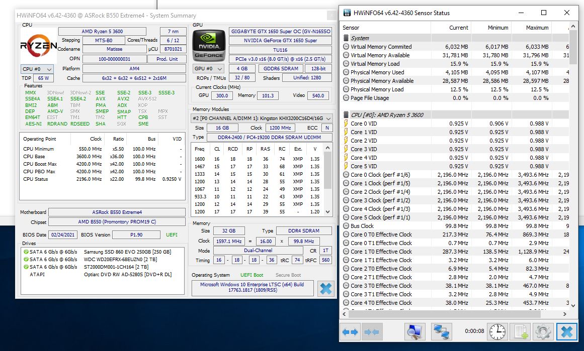Image resolution: width=584 pixels, height=351 pixels.
Task: Open the GPU #0 selector dropdown
Action: [209, 69]
